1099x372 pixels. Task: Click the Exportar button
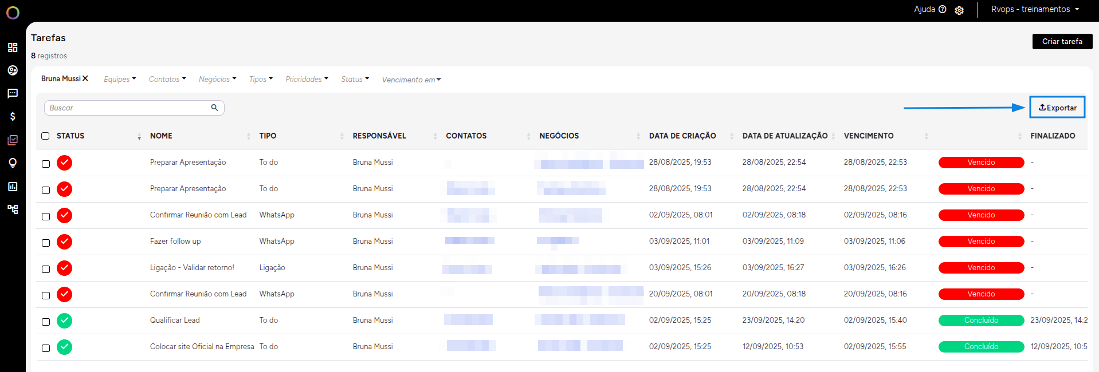coord(1057,108)
